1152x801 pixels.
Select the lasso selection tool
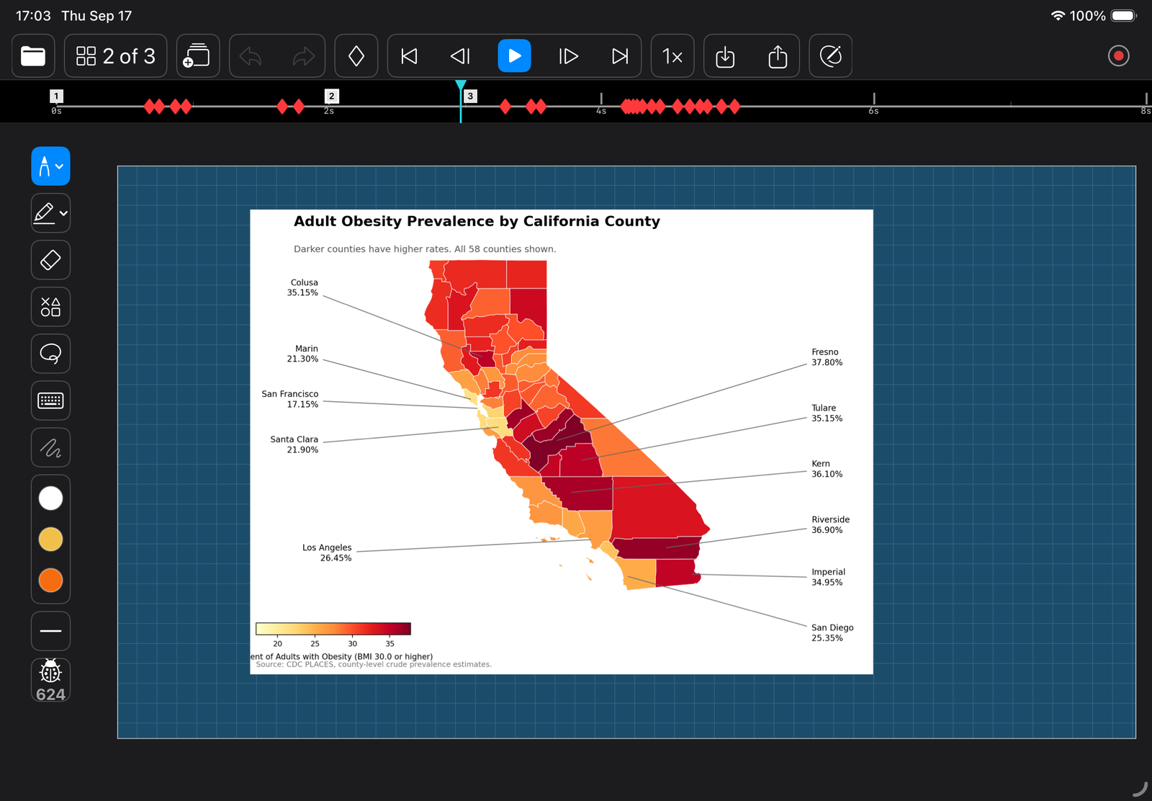[50, 354]
